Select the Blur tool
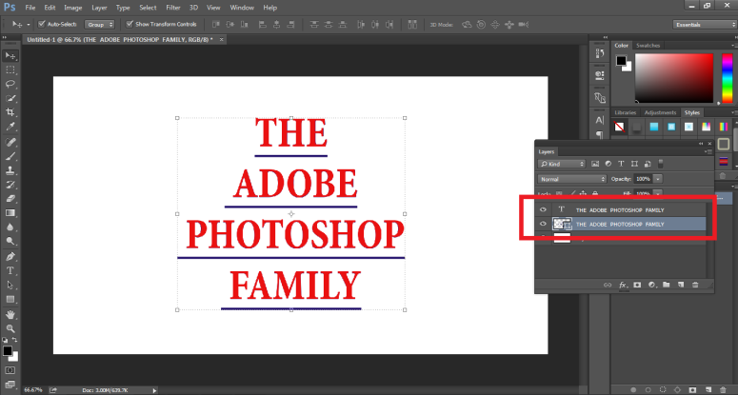This screenshot has height=395, width=738. click(10, 227)
